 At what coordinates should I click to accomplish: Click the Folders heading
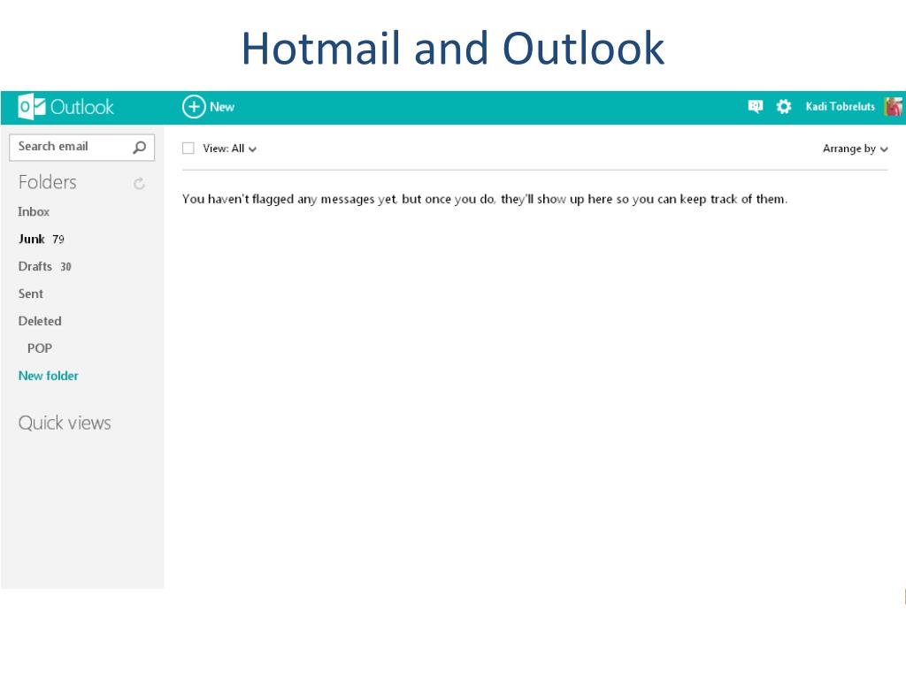48,182
